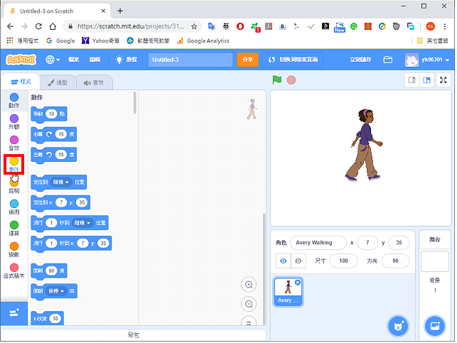457x343 pixels.
Task: Select the My Blocks pink circle
Action: point(14,267)
